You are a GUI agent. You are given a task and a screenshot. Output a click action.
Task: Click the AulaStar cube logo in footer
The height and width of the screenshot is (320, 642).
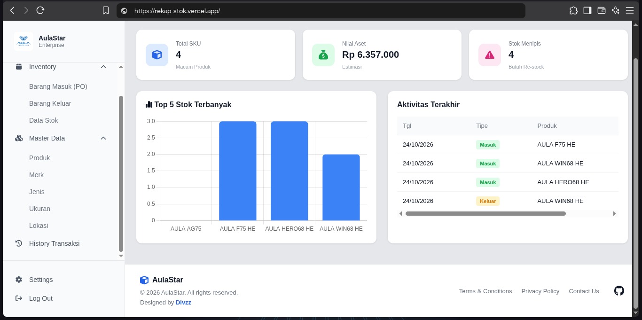pos(144,280)
